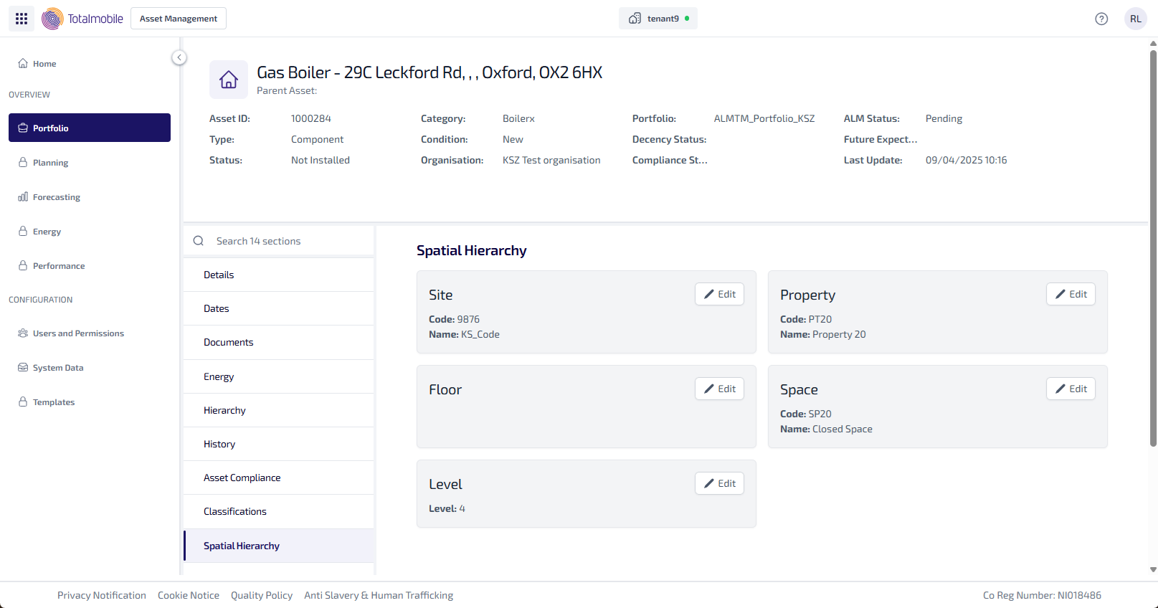Switch to the Asset Compliance section
The image size is (1158, 608).
[x=242, y=478]
